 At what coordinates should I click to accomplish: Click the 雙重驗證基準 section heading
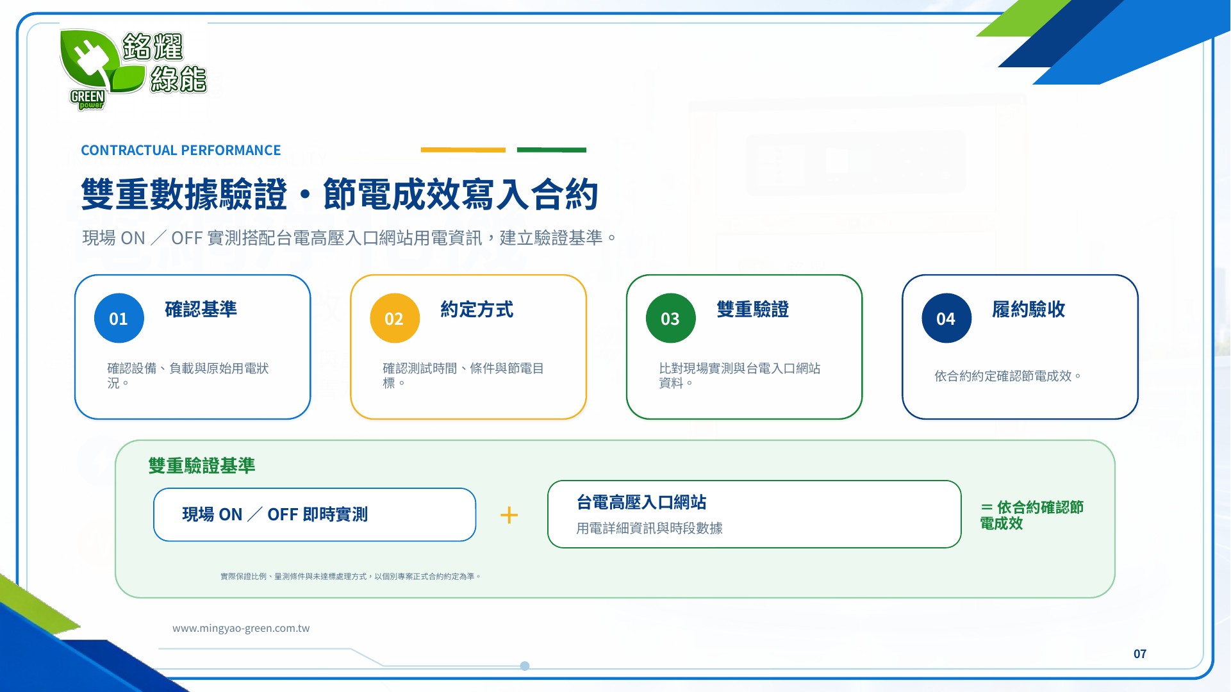pyautogui.click(x=202, y=466)
